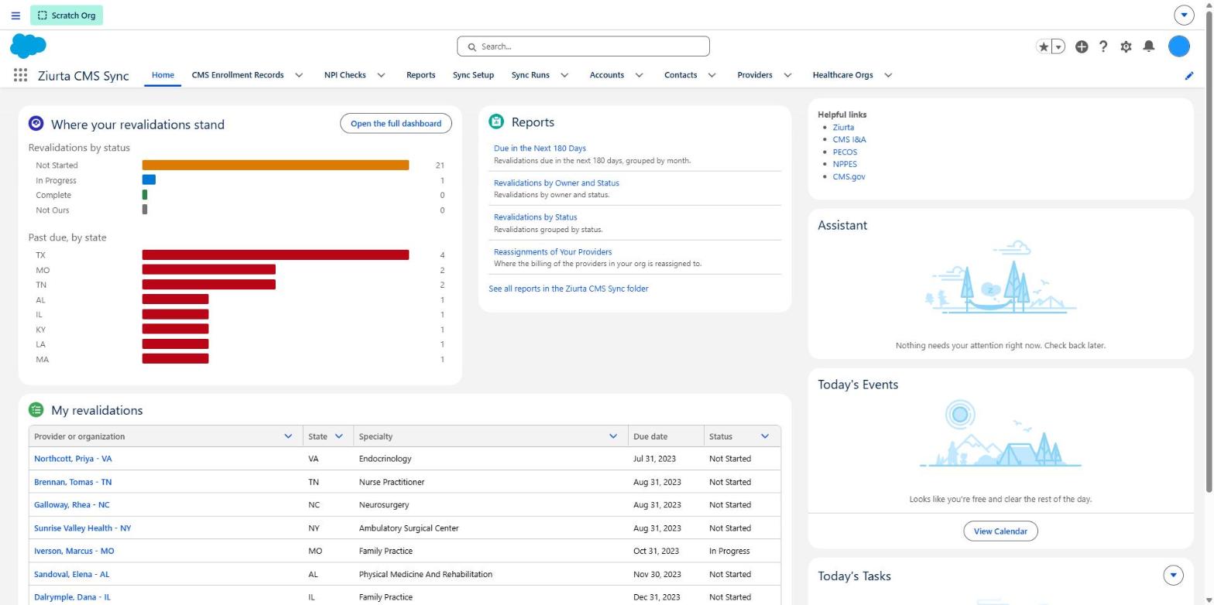Screen dimensions: 1214x605
Task: Open the Ziurta helpful link
Action: pyautogui.click(x=843, y=127)
